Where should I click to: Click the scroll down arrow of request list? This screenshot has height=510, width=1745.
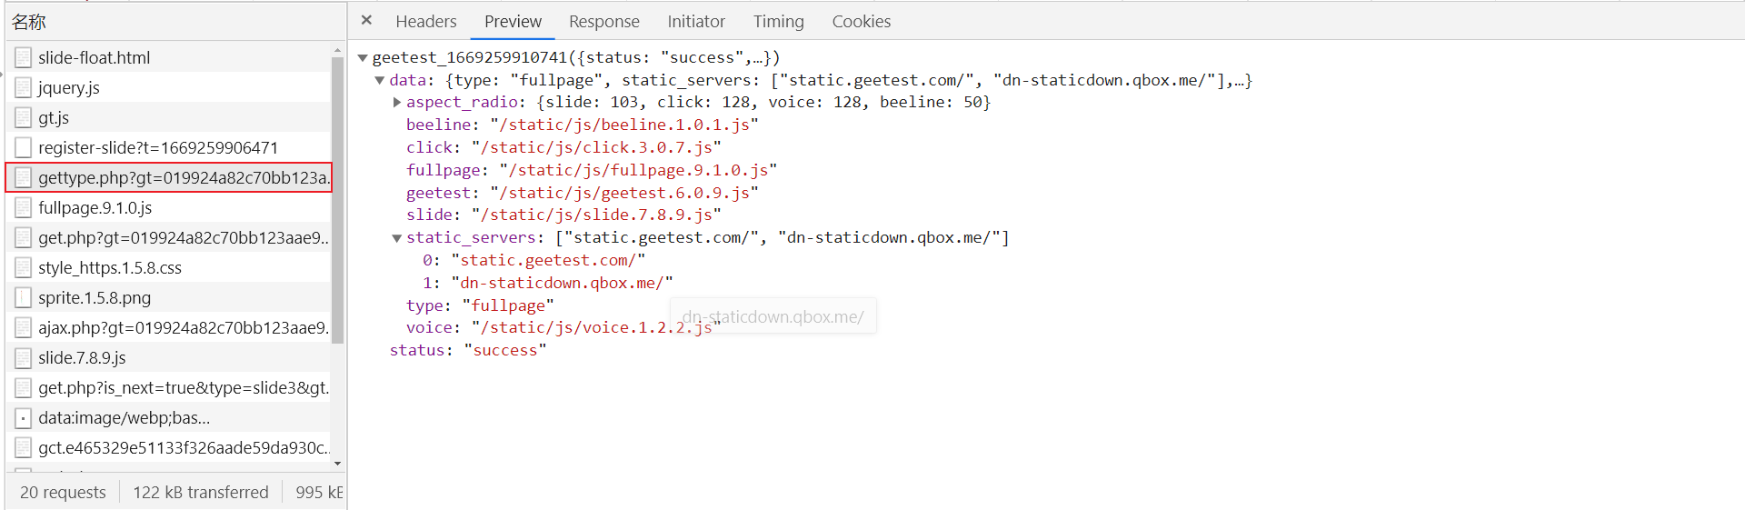point(338,464)
